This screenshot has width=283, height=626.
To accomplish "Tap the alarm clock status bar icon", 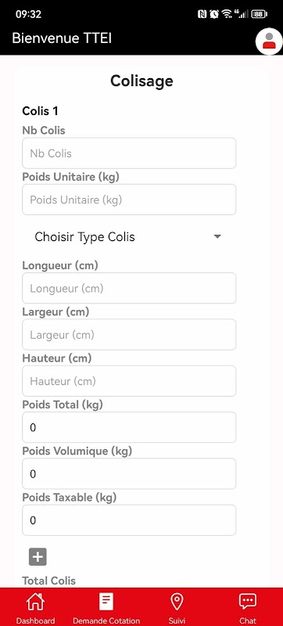I will tap(214, 14).
